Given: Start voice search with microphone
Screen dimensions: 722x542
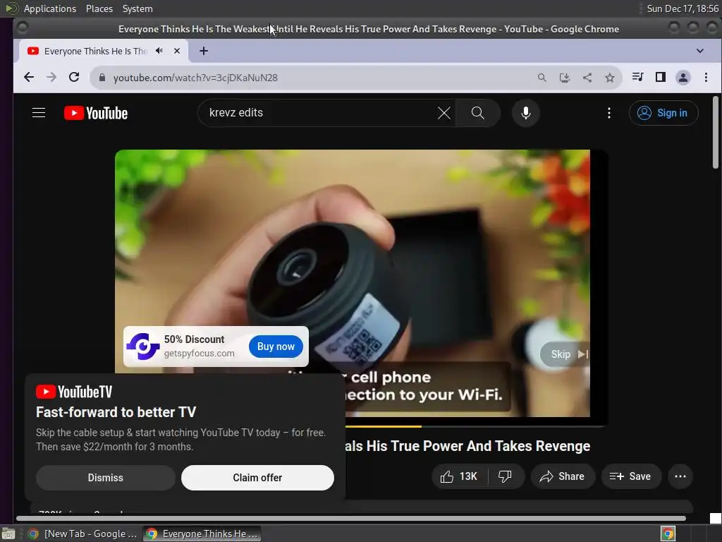Looking at the screenshot, I should pyautogui.click(x=526, y=113).
